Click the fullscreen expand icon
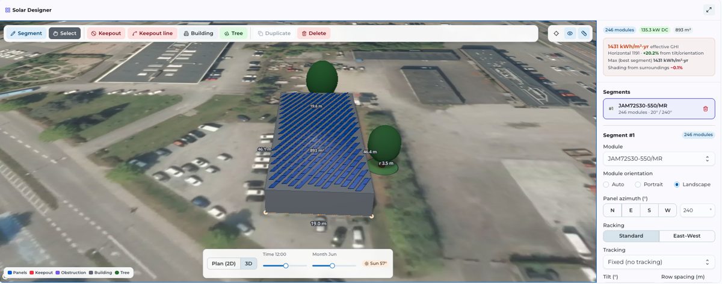 (708, 10)
